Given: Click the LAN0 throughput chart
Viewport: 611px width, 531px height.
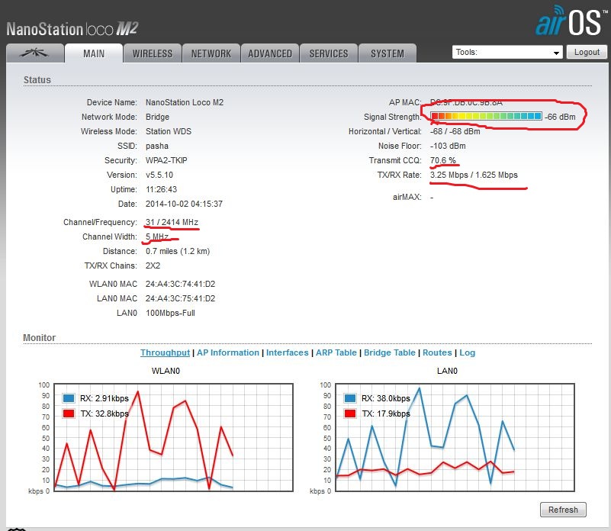Looking at the screenshot, I should (455, 437).
